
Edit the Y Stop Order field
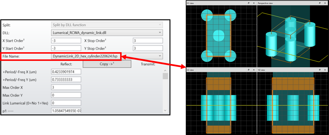click(148, 48)
